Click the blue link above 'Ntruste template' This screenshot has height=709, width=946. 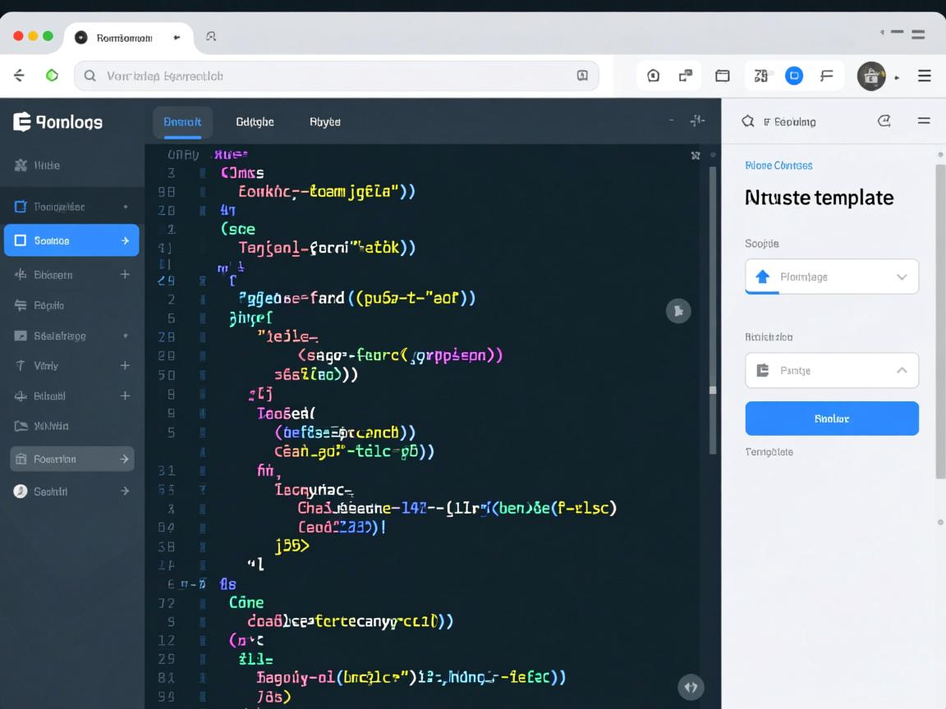(x=778, y=166)
